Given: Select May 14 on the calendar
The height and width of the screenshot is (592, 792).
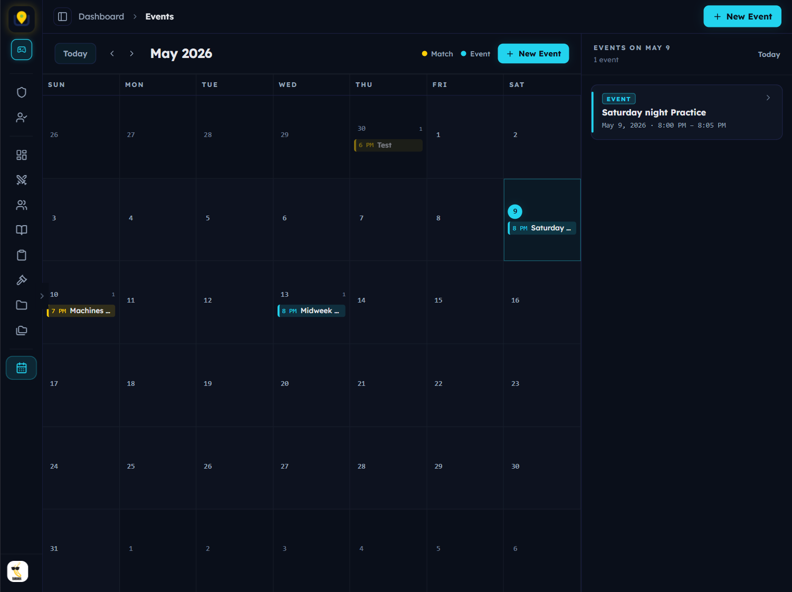Looking at the screenshot, I should pyautogui.click(x=388, y=303).
